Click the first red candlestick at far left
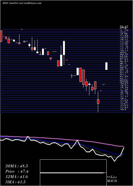Viewport: 133px width, 186px height. pos(1,36)
